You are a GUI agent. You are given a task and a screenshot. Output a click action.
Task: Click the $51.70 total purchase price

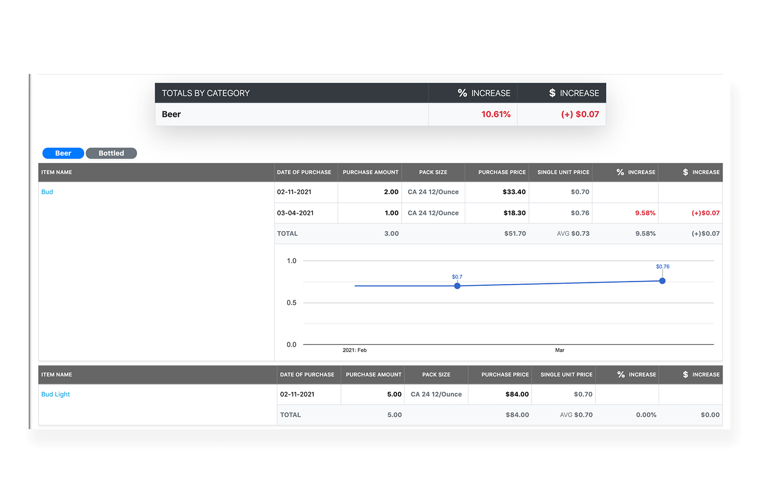point(515,234)
